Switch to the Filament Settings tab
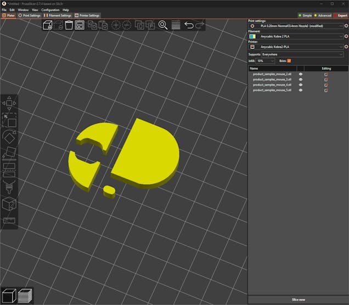The width and height of the screenshot is (349, 305). [58, 15]
